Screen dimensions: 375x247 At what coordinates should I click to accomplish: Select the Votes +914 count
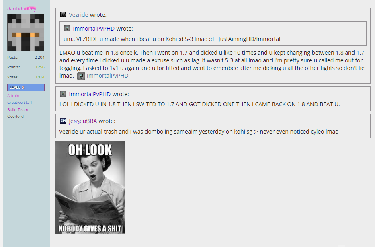[x=40, y=77]
